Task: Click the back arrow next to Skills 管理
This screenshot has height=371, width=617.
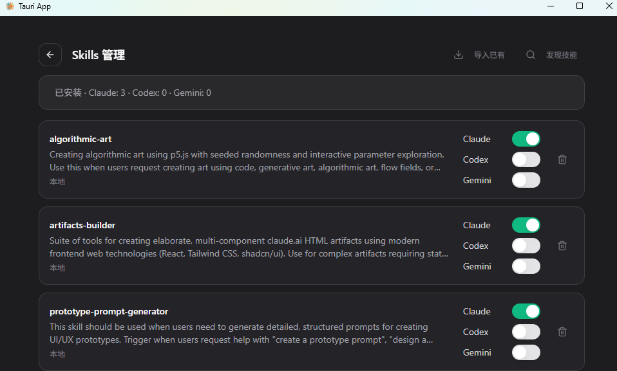Action: pyautogui.click(x=50, y=55)
